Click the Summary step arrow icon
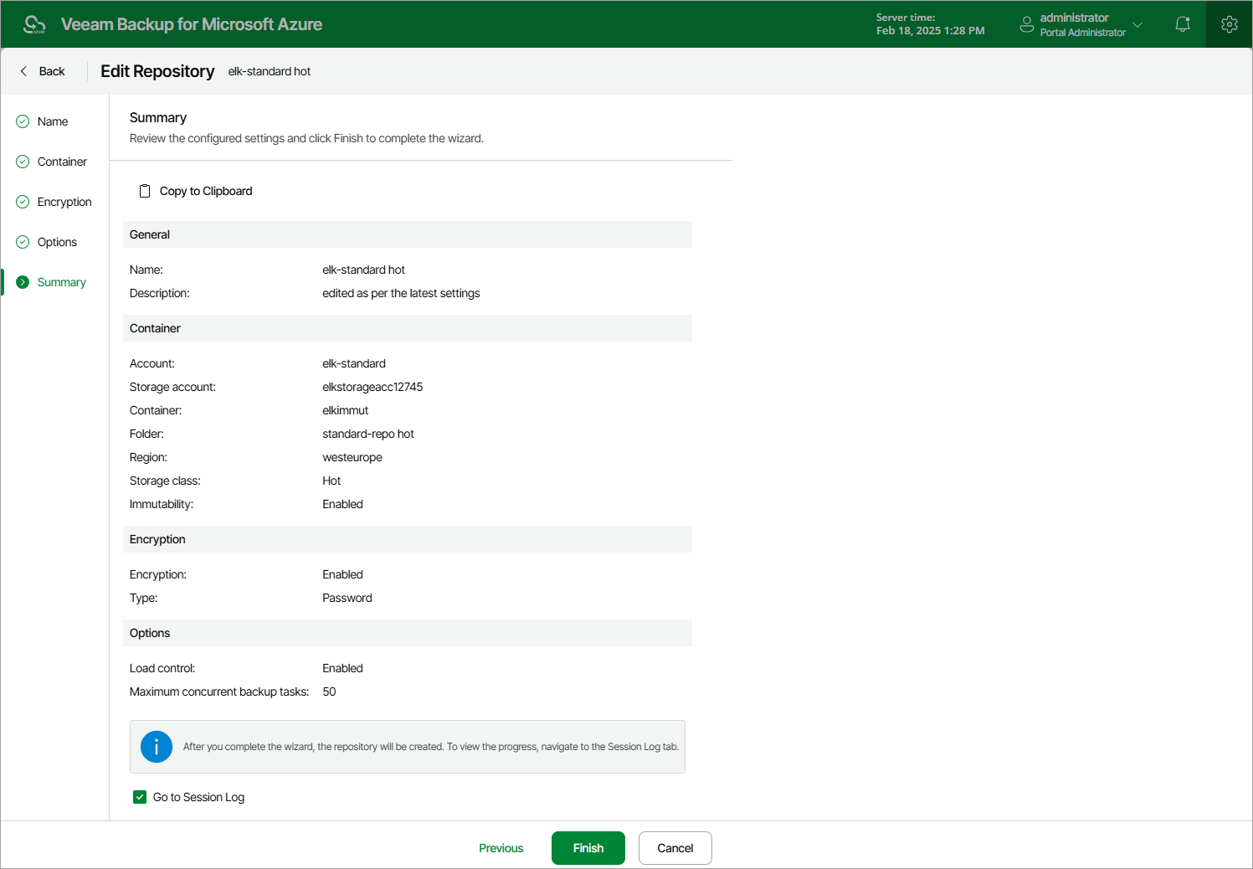Viewport: 1253px width, 869px height. coord(23,282)
